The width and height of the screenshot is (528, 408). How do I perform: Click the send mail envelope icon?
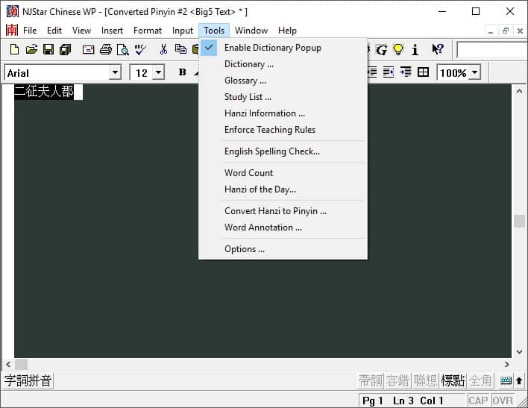pyautogui.click(x=88, y=50)
